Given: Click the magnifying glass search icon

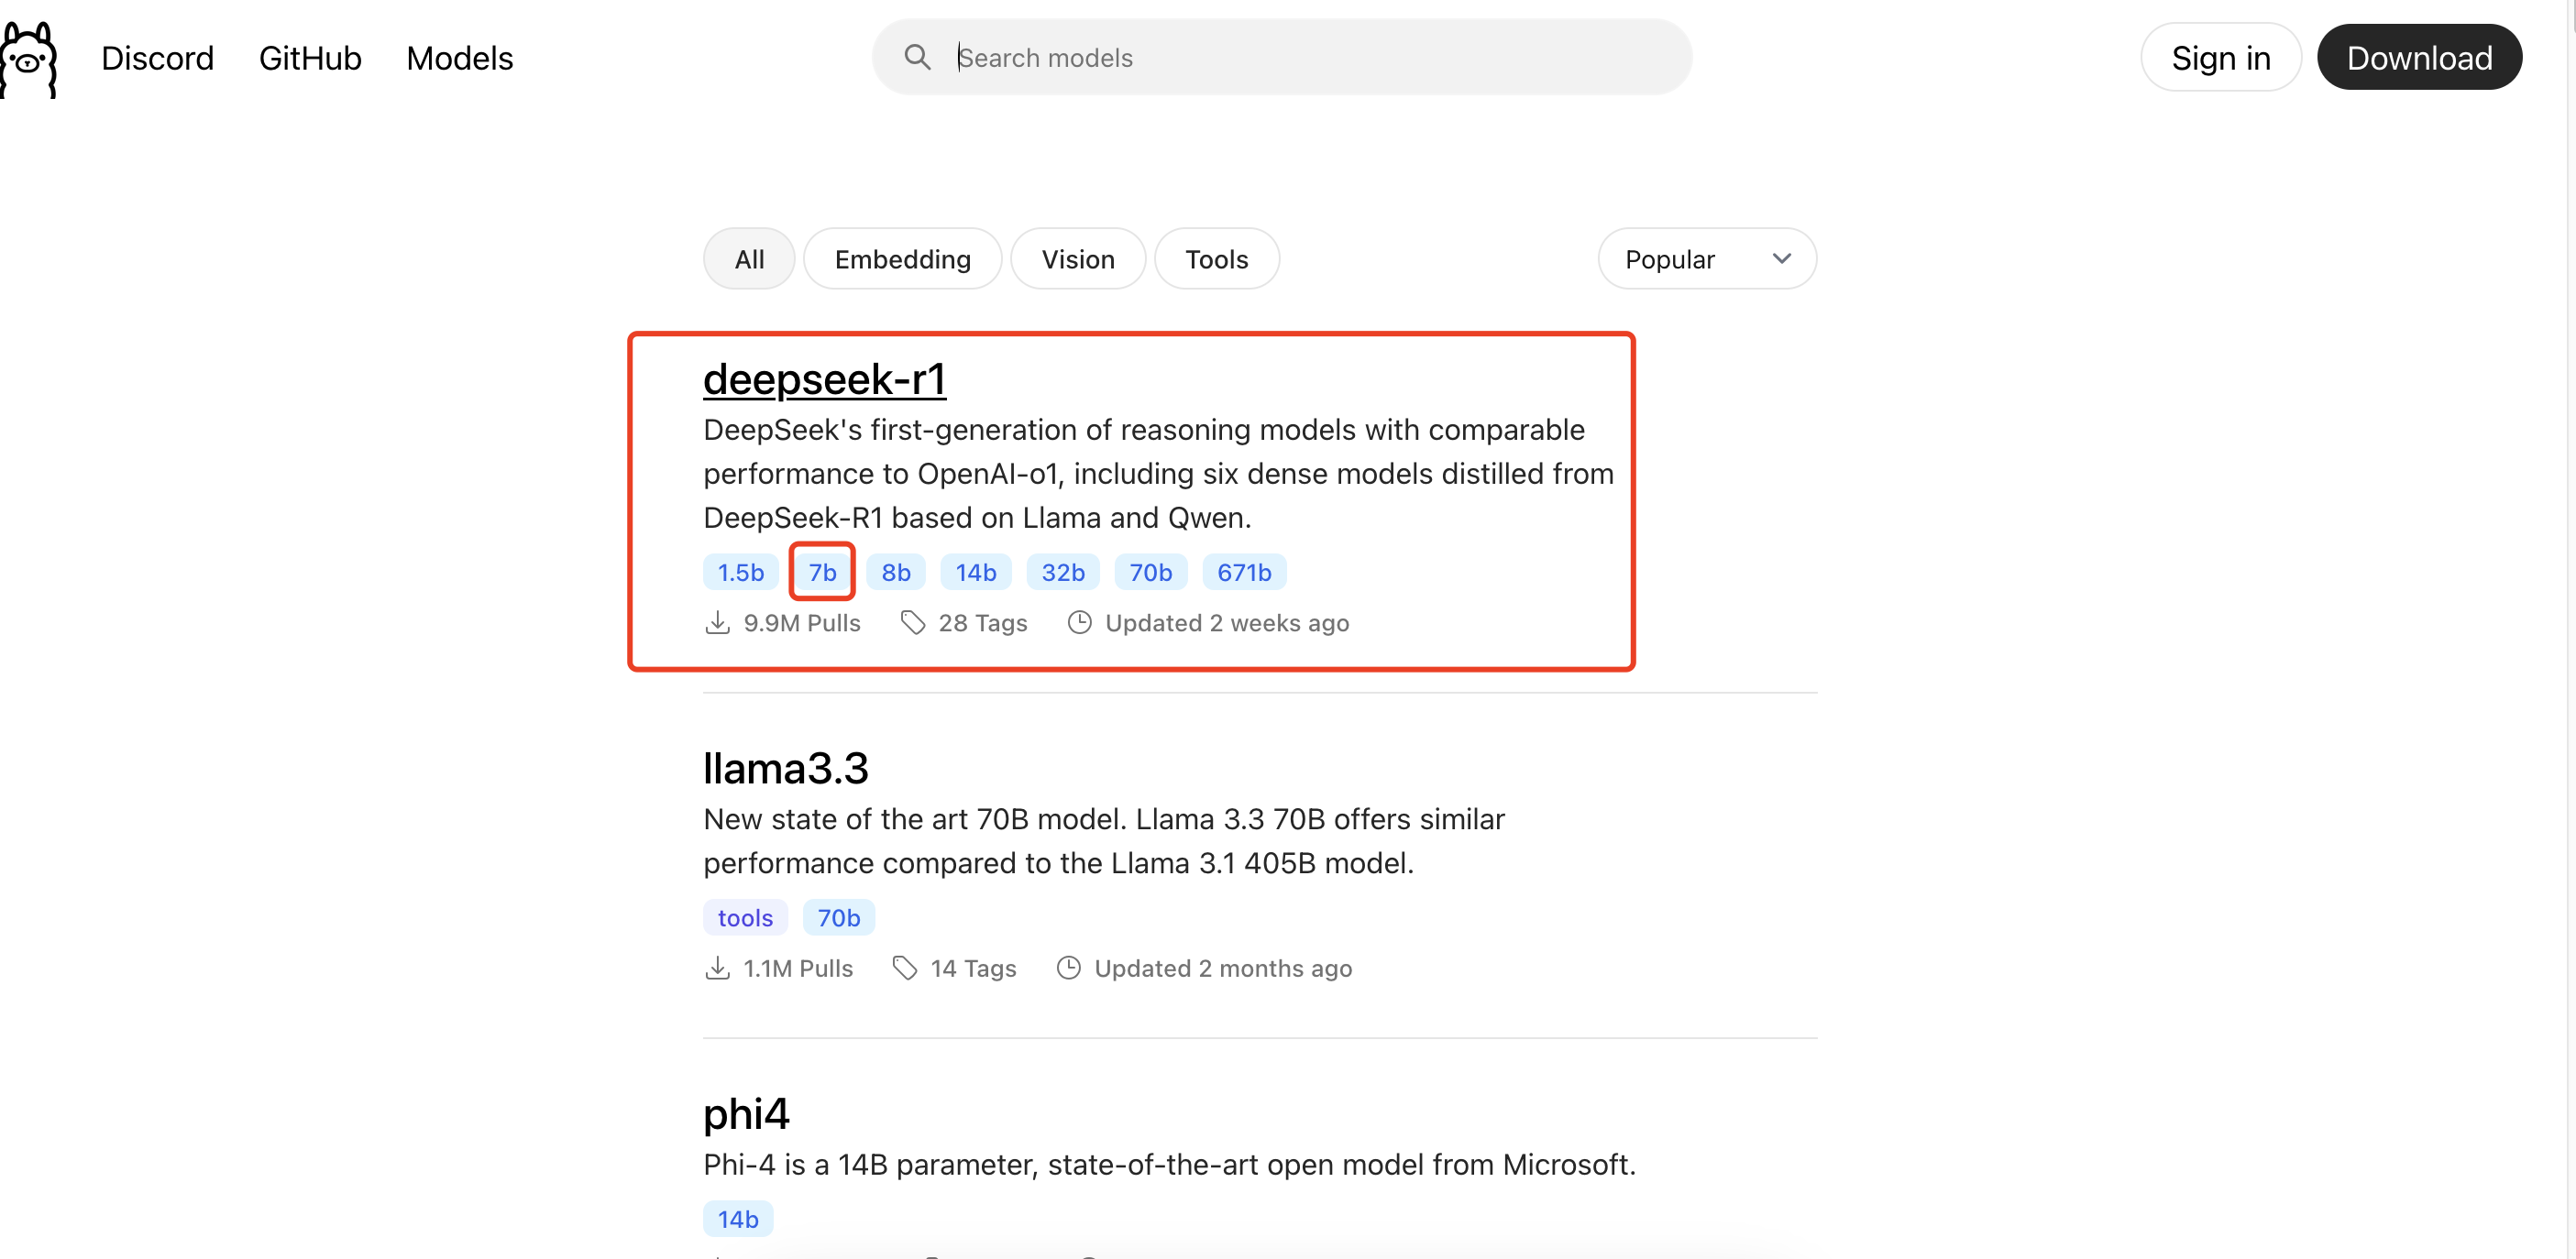Looking at the screenshot, I should 917,57.
